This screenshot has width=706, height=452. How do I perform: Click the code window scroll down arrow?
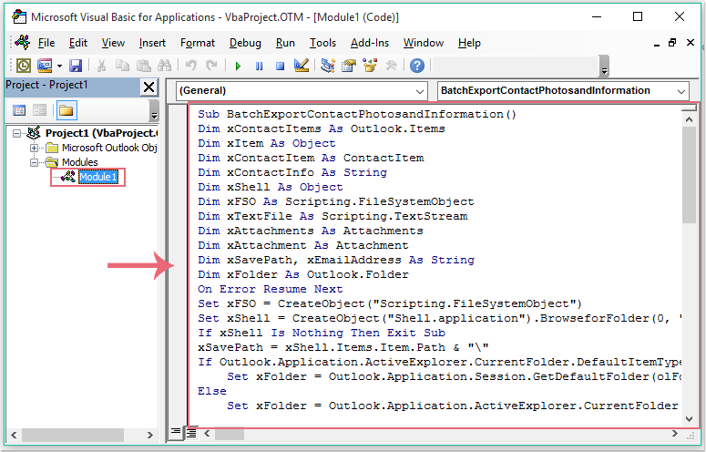point(689,418)
